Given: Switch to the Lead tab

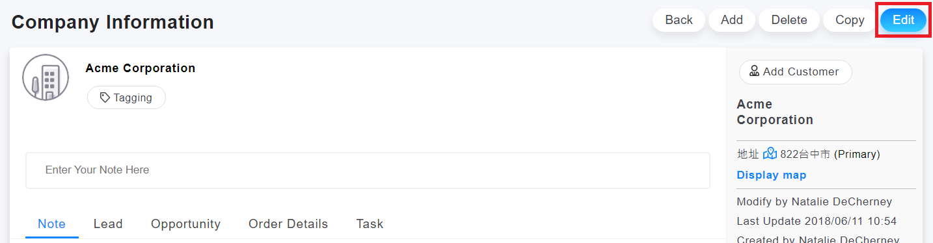Looking at the screenshot, I should click(108, 224).
